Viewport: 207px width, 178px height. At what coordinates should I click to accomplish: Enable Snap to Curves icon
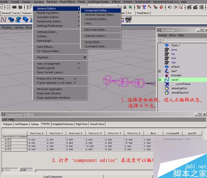[144, 7]
